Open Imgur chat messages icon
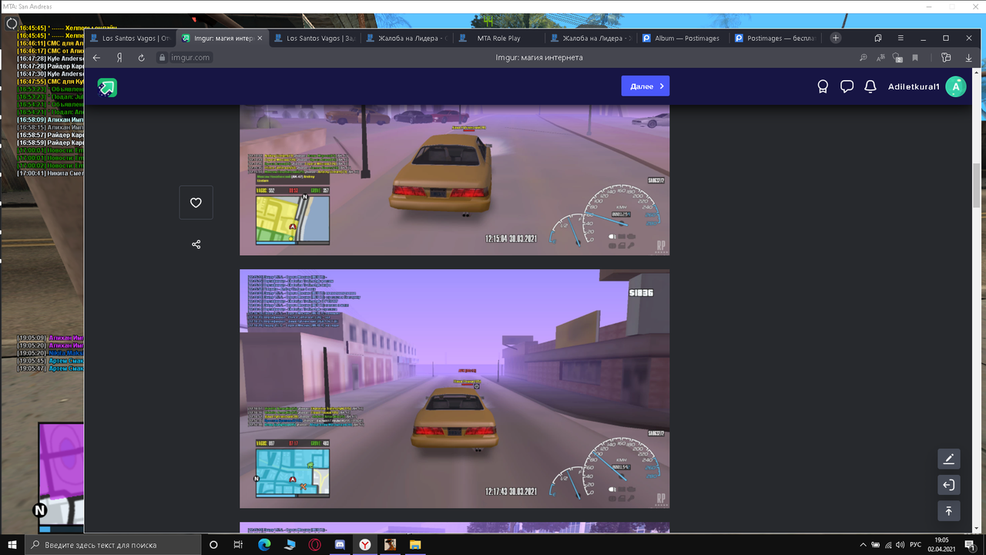Viewport: 986px width, 555px height. tap(847, 87)
